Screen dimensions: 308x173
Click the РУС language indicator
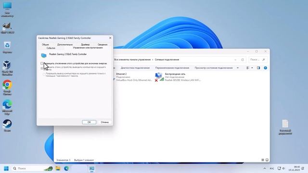(272, 169)
